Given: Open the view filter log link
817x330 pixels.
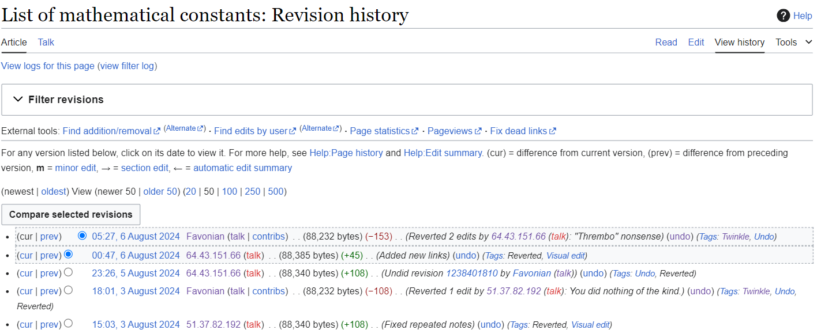Looking at the screenshot, I should [127, 66].
